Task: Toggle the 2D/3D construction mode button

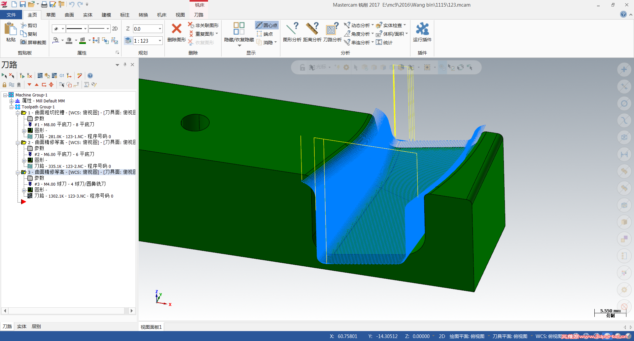Action: click(115, 29)
